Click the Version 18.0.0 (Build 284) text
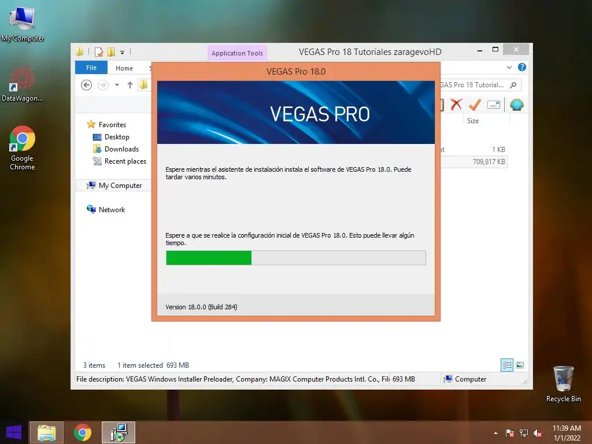The image size is (592, 444). pyautogui.click(x=201, y=307)
